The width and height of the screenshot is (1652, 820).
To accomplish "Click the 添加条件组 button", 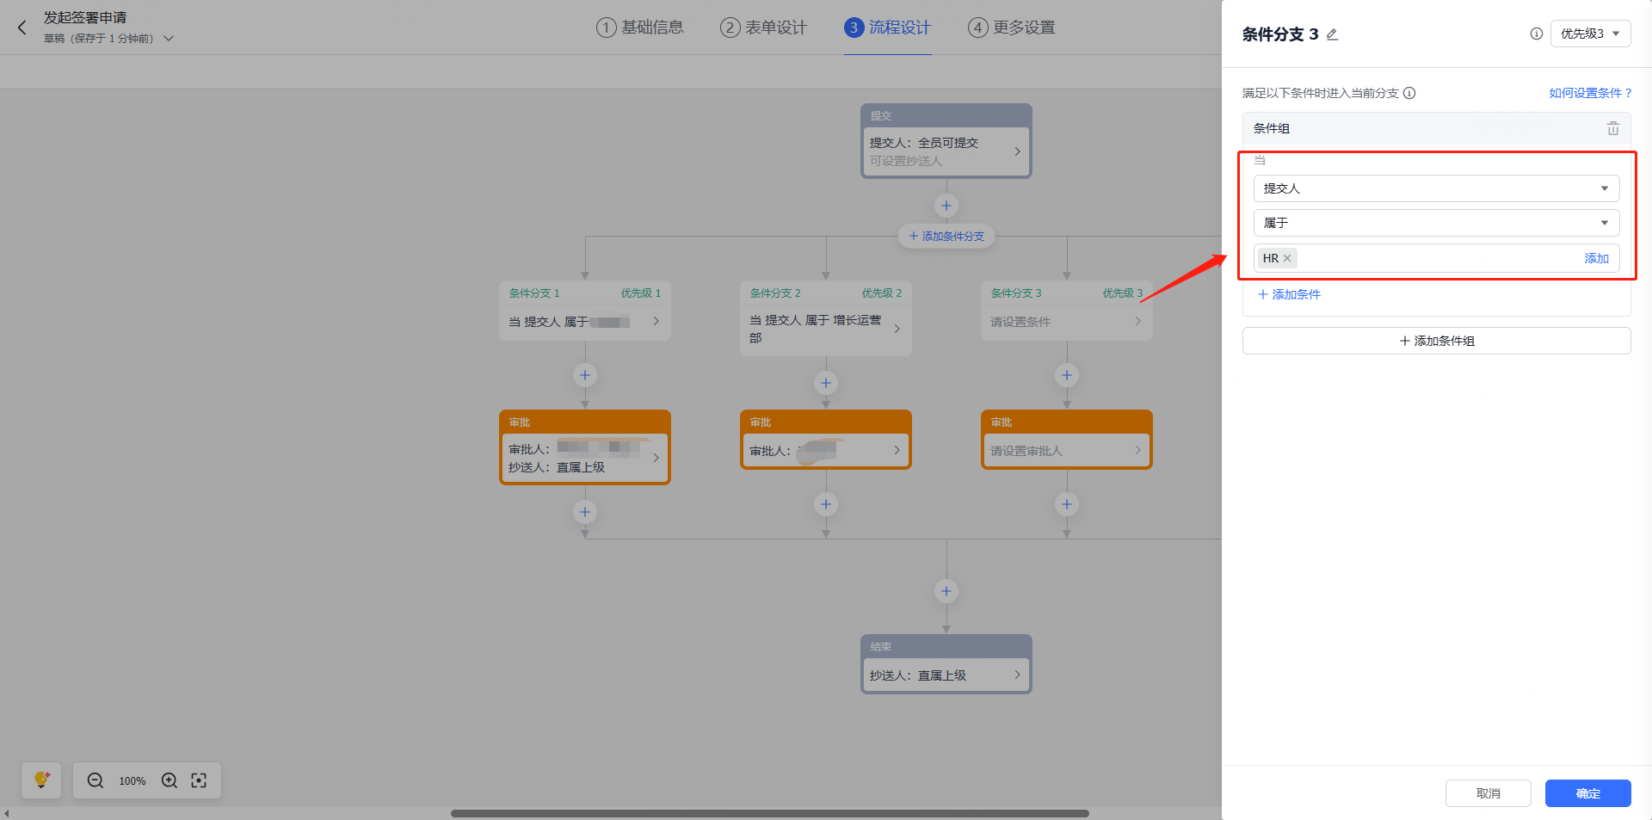I will [x=1436, y=341].
